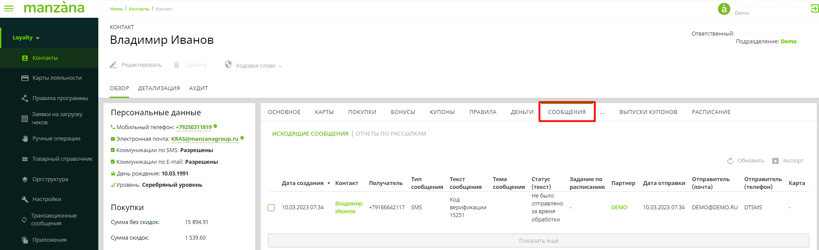Viewport: 819px width, 250px height.
Task: Click the Показать ещё button
Action: click(x=538, y=241)
